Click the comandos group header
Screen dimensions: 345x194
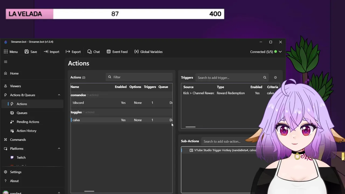[x=122, y=95]
